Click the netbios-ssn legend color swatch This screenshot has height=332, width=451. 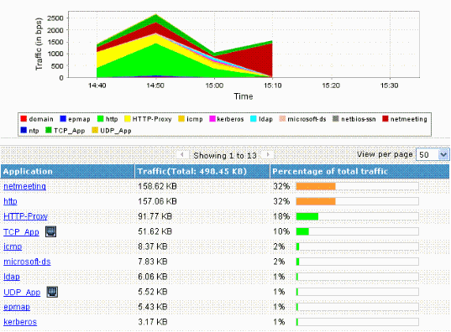click(x=336, y=118)
